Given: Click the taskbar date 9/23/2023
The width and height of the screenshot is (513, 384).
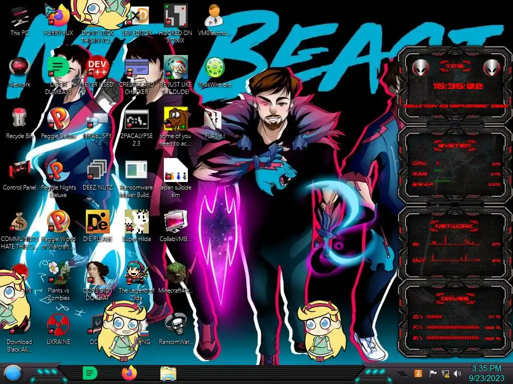Looking at the screenshot, I should coord(486,378).
